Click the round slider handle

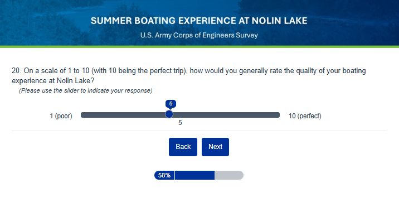(x=169, y=114)
